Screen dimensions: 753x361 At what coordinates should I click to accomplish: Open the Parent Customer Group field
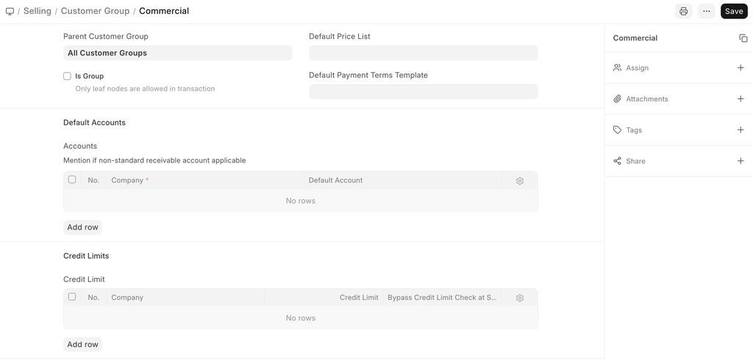click(177, 53)
